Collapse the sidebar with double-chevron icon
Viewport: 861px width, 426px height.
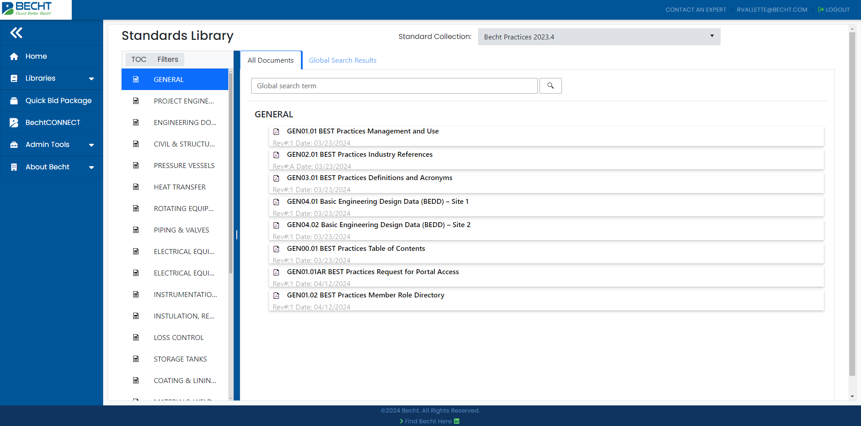[16, 33]
